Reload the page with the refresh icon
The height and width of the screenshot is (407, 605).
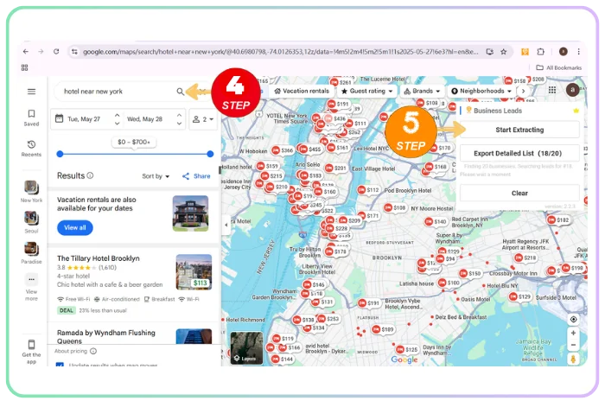pos(56,51)
